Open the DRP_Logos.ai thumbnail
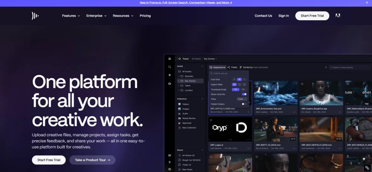Viewport: 372px width, 172px height. pos(230,129)
